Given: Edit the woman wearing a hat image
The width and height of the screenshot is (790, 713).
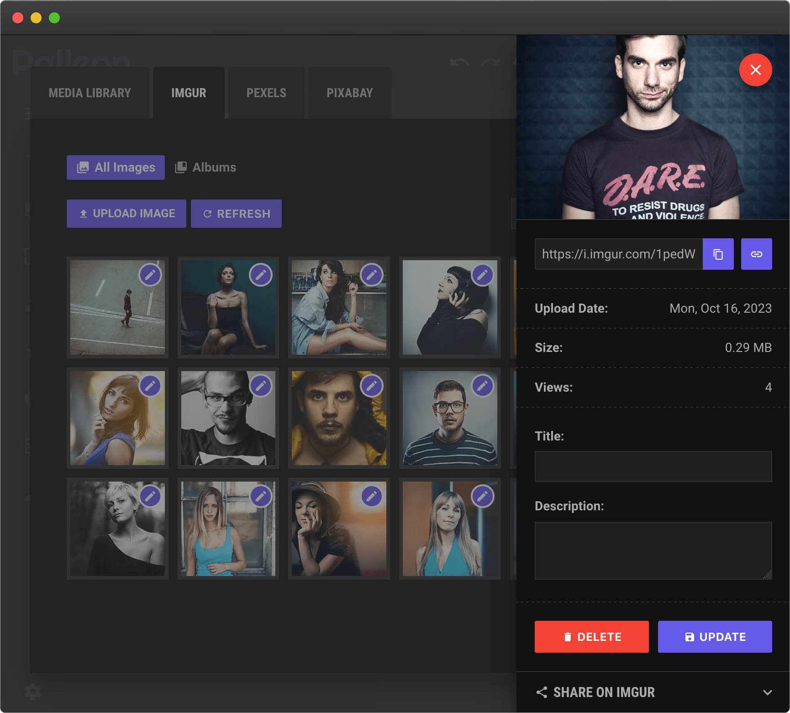Looking at the screenshot, I should 372,496.
